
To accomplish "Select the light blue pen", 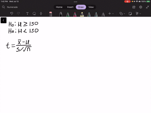I will pos(96,14).
